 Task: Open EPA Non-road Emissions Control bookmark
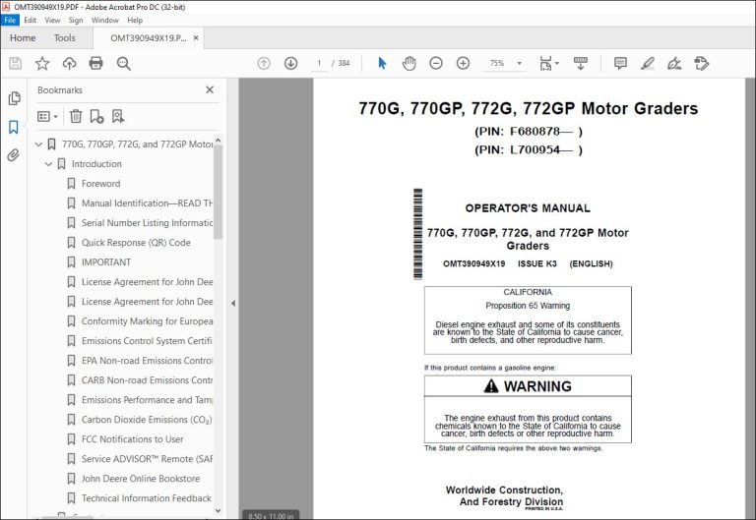click(147, 361)
